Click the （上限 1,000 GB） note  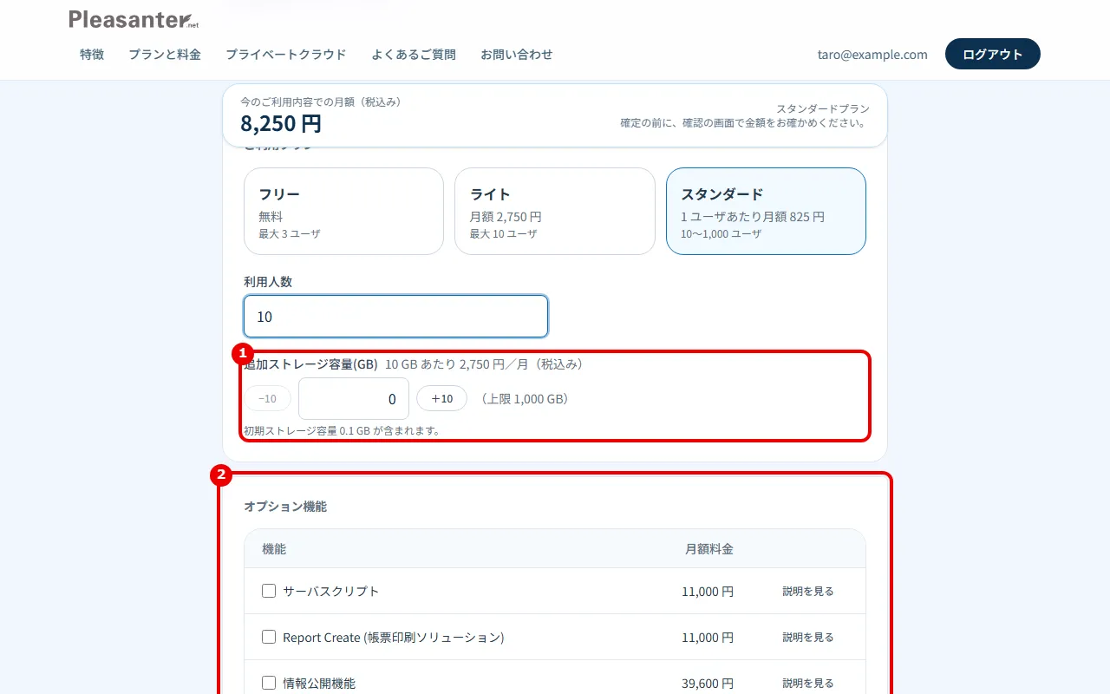(x=523, y=399)
